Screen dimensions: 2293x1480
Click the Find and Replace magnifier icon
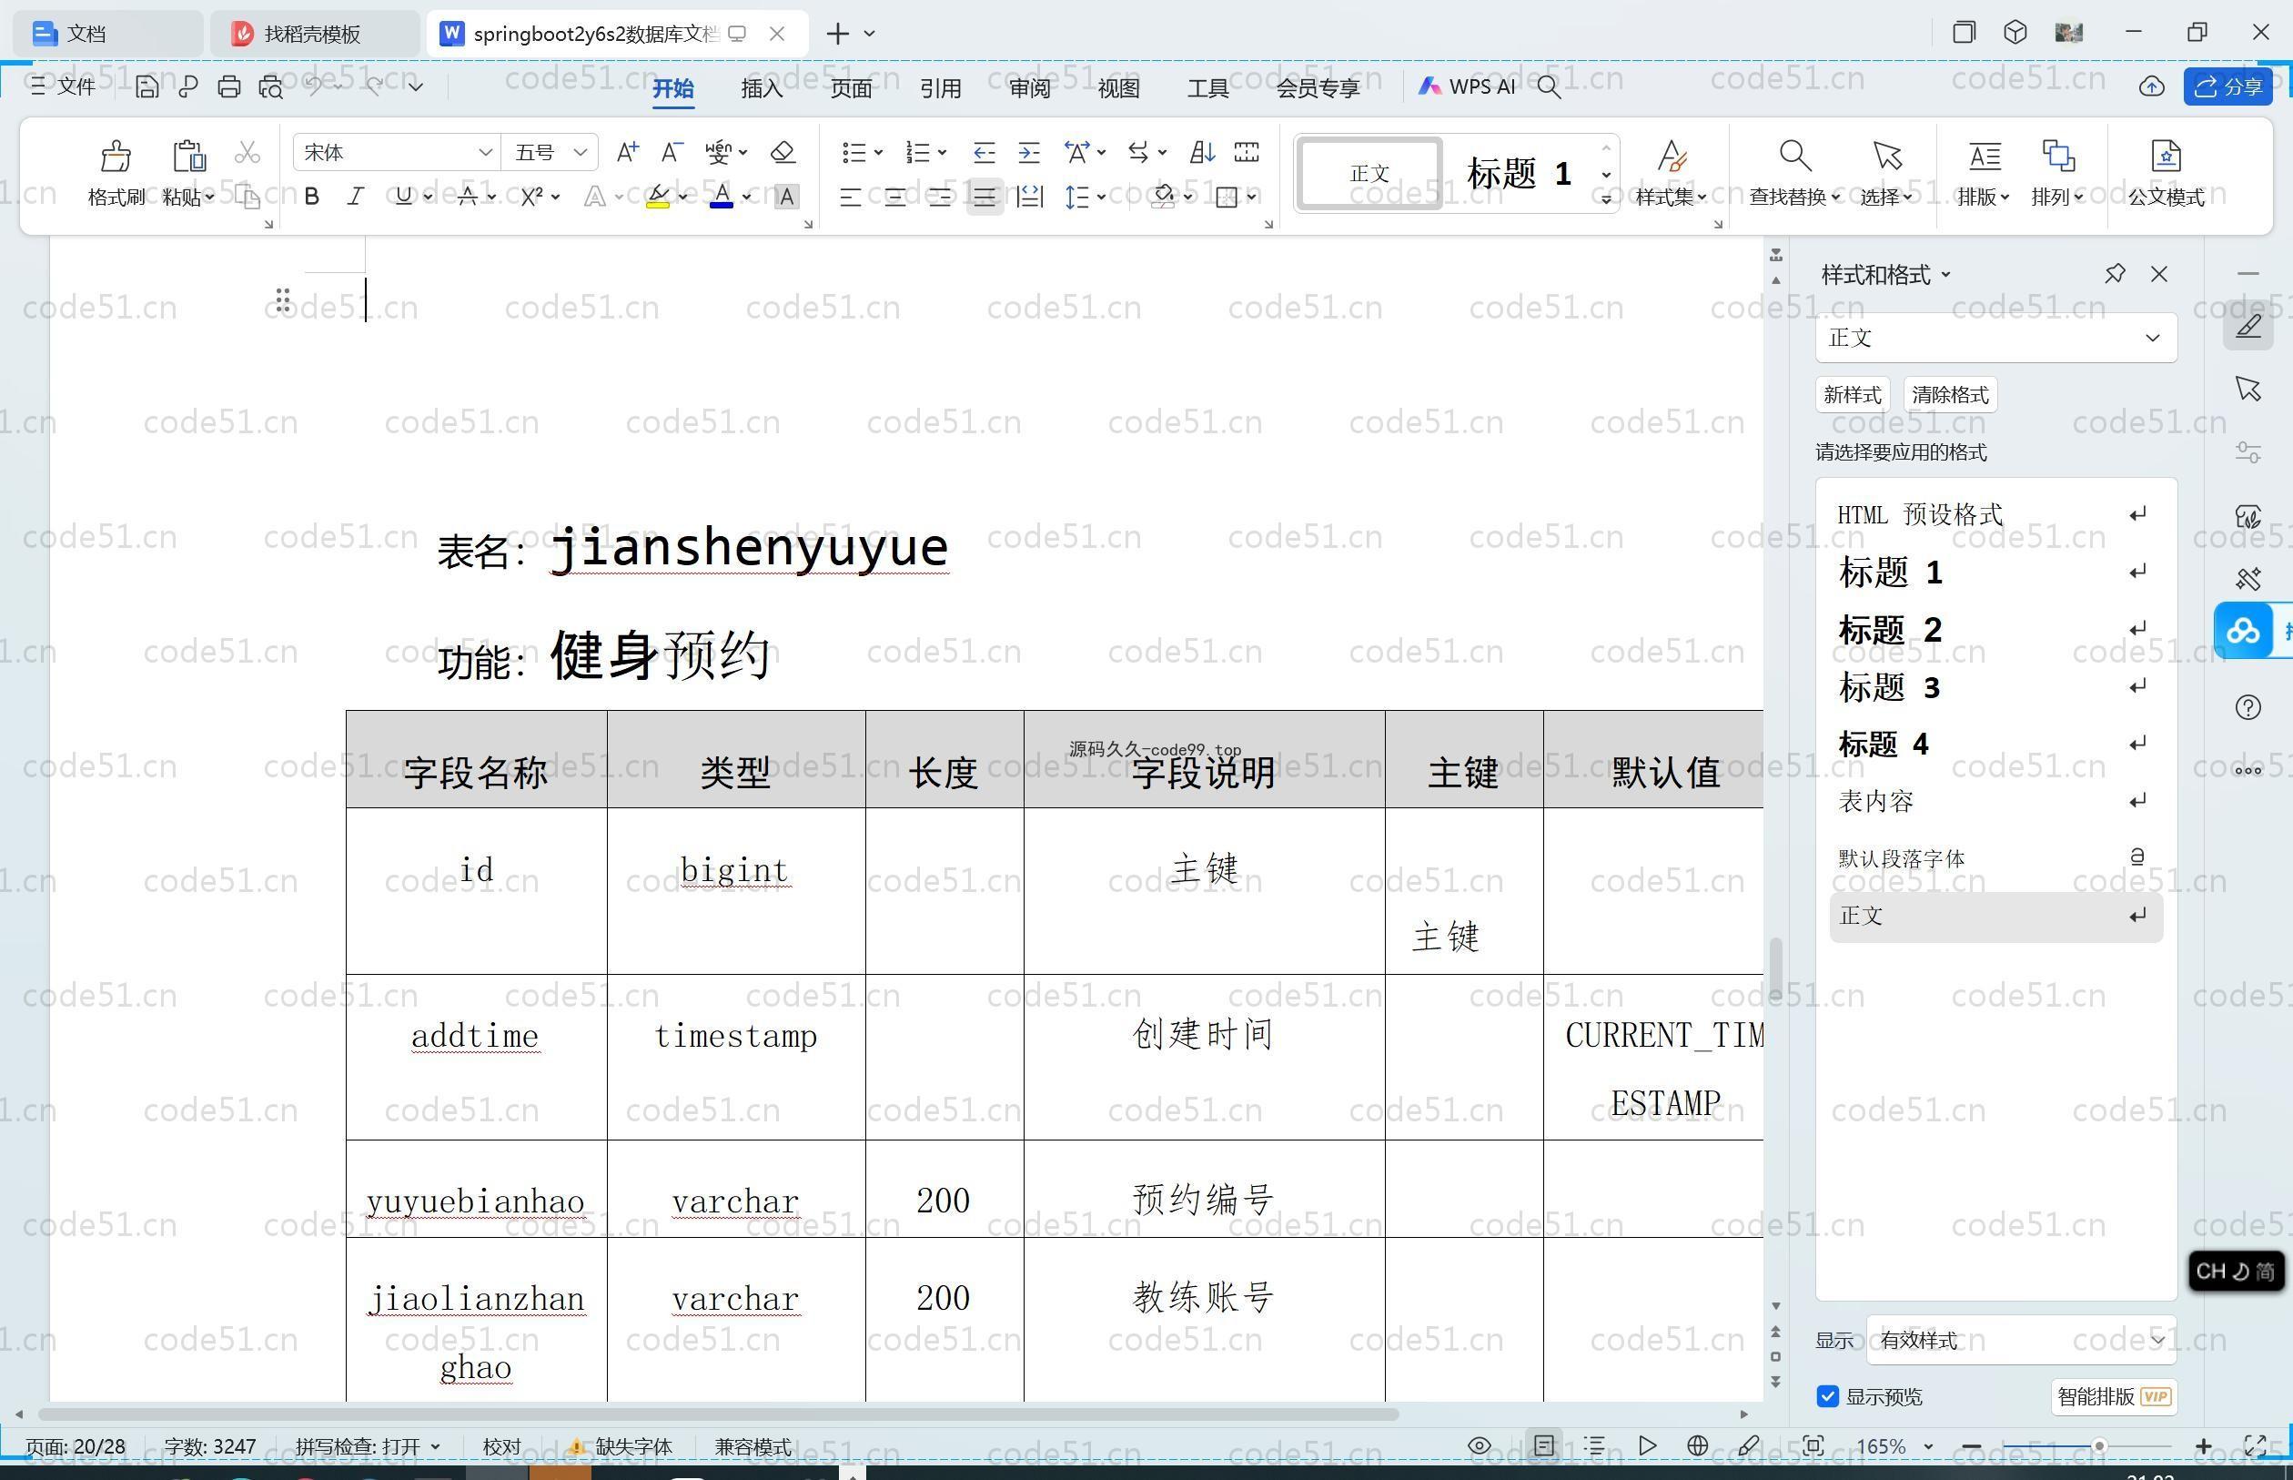(x=1794, y=155)
